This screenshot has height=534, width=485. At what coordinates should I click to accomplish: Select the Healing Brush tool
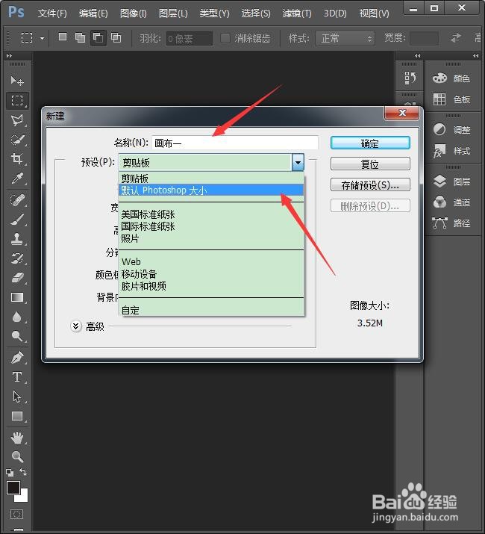click(x=17, y=200)
